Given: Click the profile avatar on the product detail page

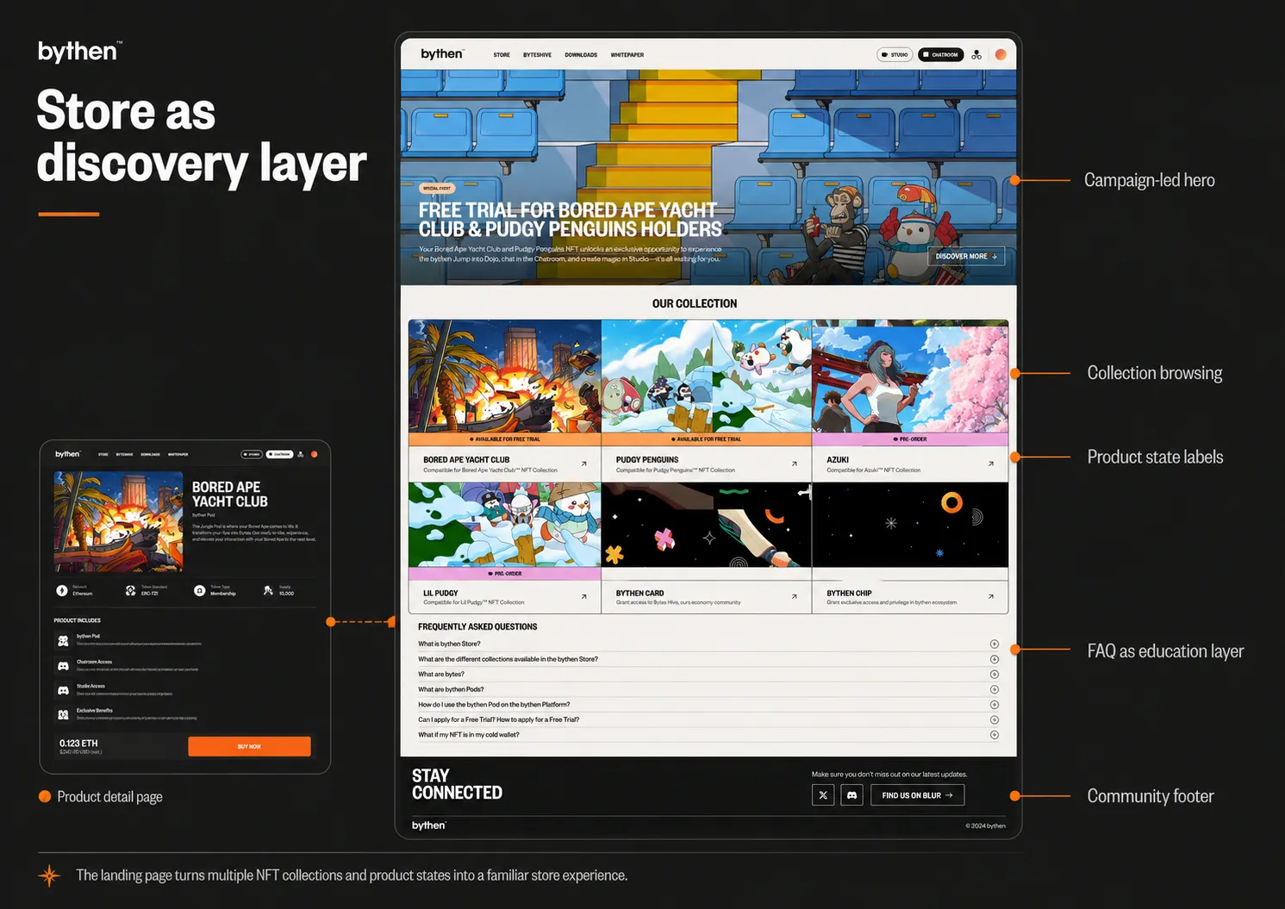Looking at the screenshot, I should (315, 454).
